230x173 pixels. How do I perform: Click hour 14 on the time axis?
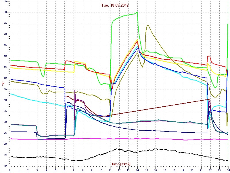(x=137, y=170)
